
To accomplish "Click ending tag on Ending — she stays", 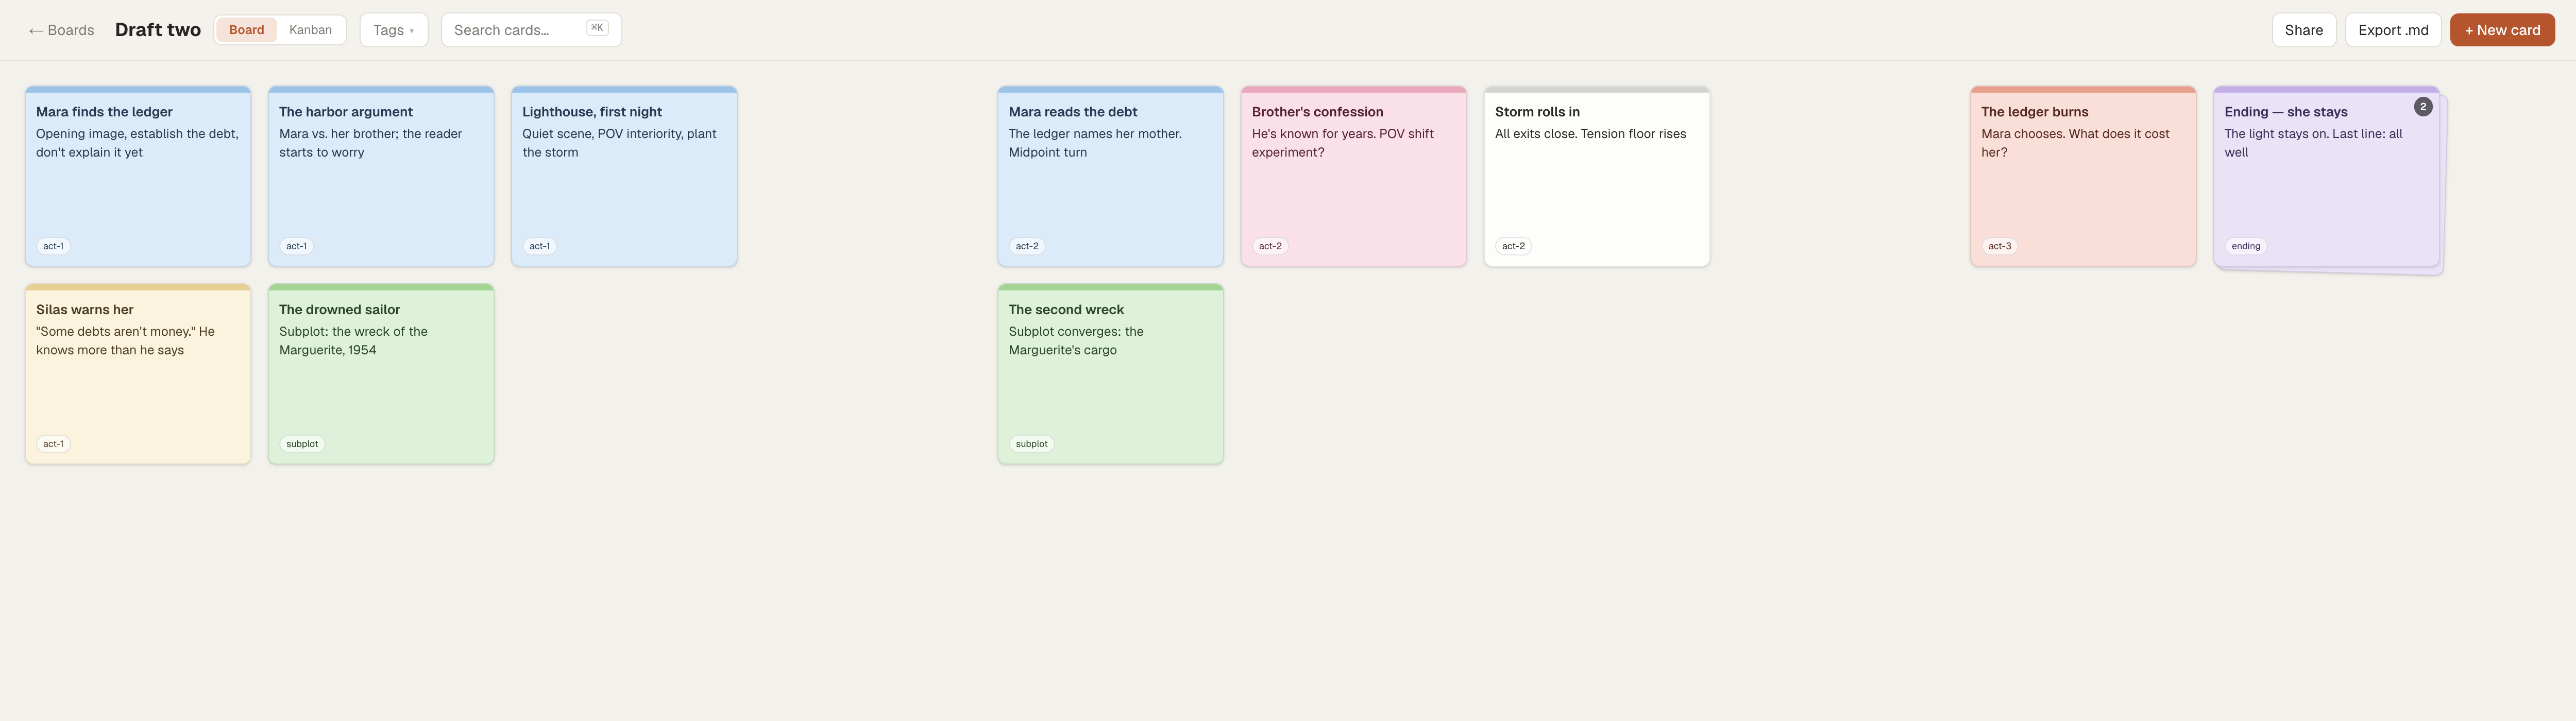I will click(x=2245, y=246).
